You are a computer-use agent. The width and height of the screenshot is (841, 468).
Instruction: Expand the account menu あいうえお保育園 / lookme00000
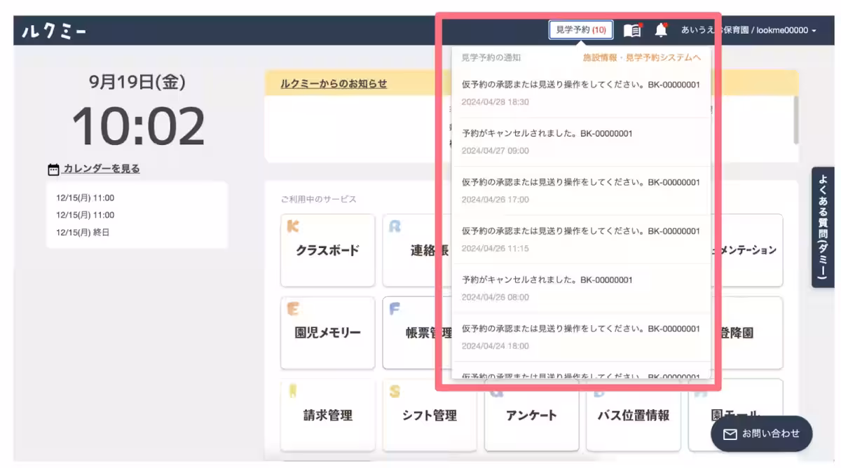pos(748,30)
